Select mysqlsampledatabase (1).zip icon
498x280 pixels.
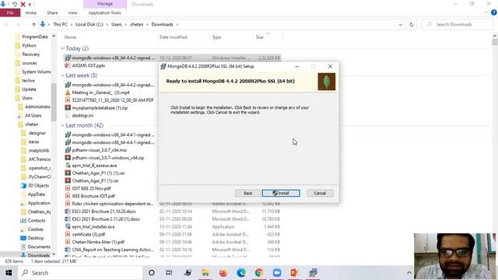click(x=68, y=108)
